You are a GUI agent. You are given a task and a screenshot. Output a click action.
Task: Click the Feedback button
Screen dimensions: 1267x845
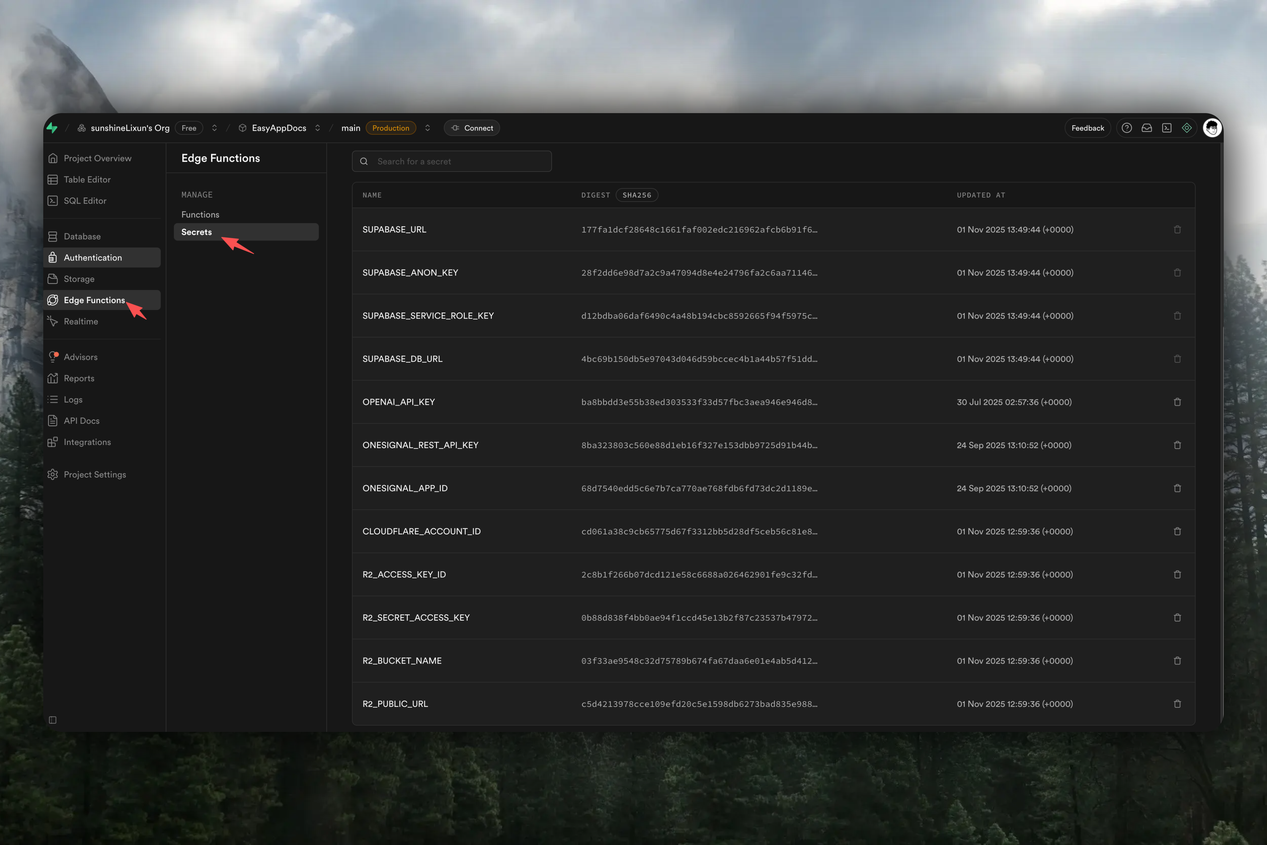point(1087,128)
